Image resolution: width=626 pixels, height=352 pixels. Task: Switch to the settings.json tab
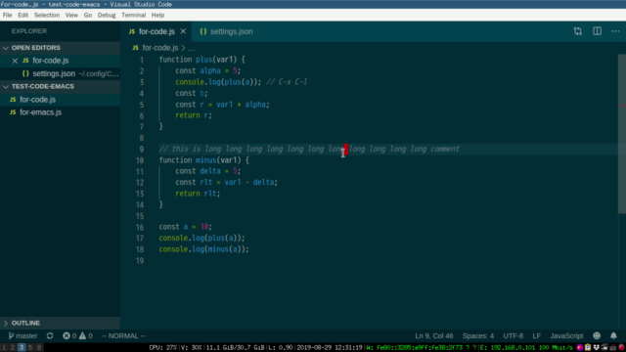point(226,31)
